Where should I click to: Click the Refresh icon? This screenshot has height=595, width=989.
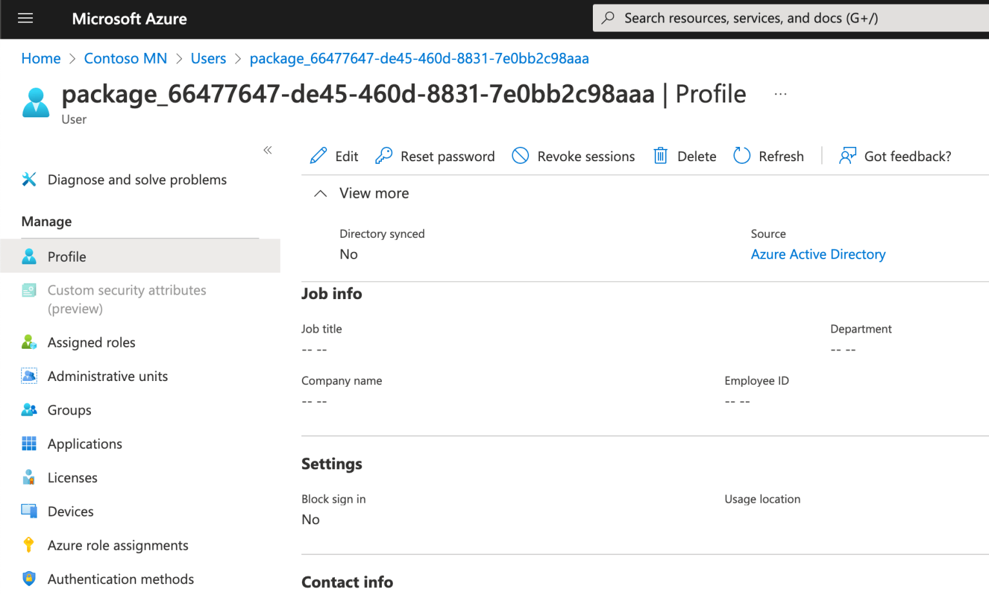point(741,156)
